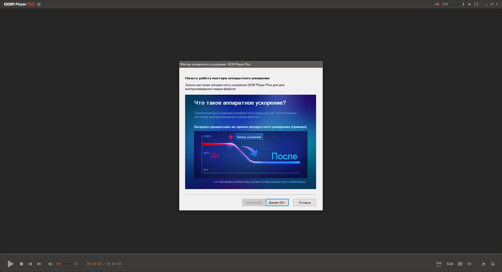Click the volume value 50
Viewport: 502px width, 272px height.
(x=76, y=264)
